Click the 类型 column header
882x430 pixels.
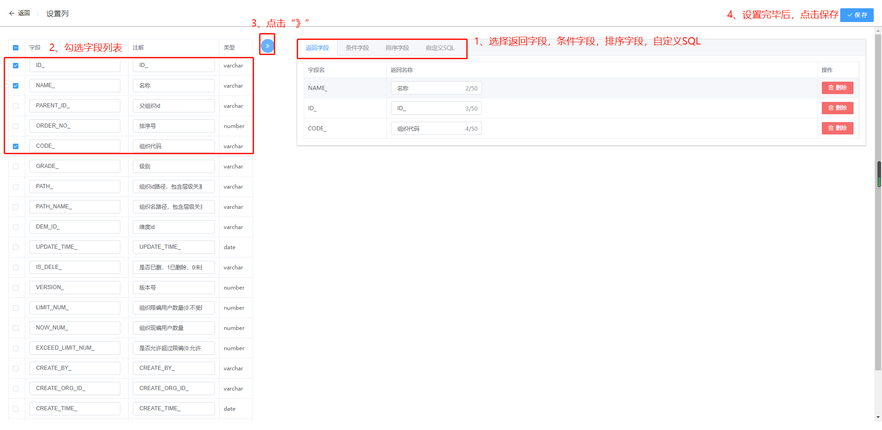[229, 48]
